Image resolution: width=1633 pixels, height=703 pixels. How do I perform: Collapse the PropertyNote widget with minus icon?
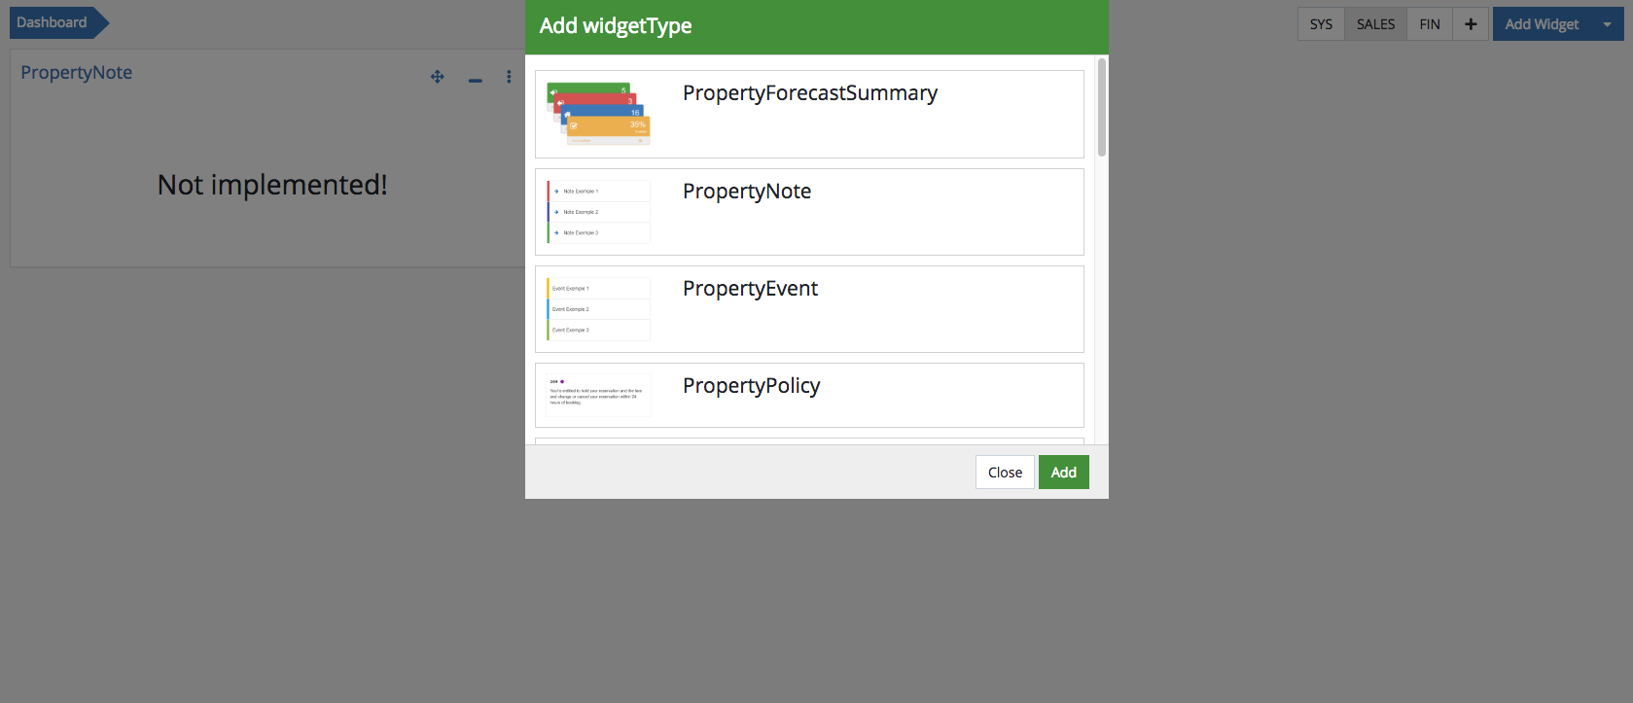pyautogui.click(x=475, y=79)
